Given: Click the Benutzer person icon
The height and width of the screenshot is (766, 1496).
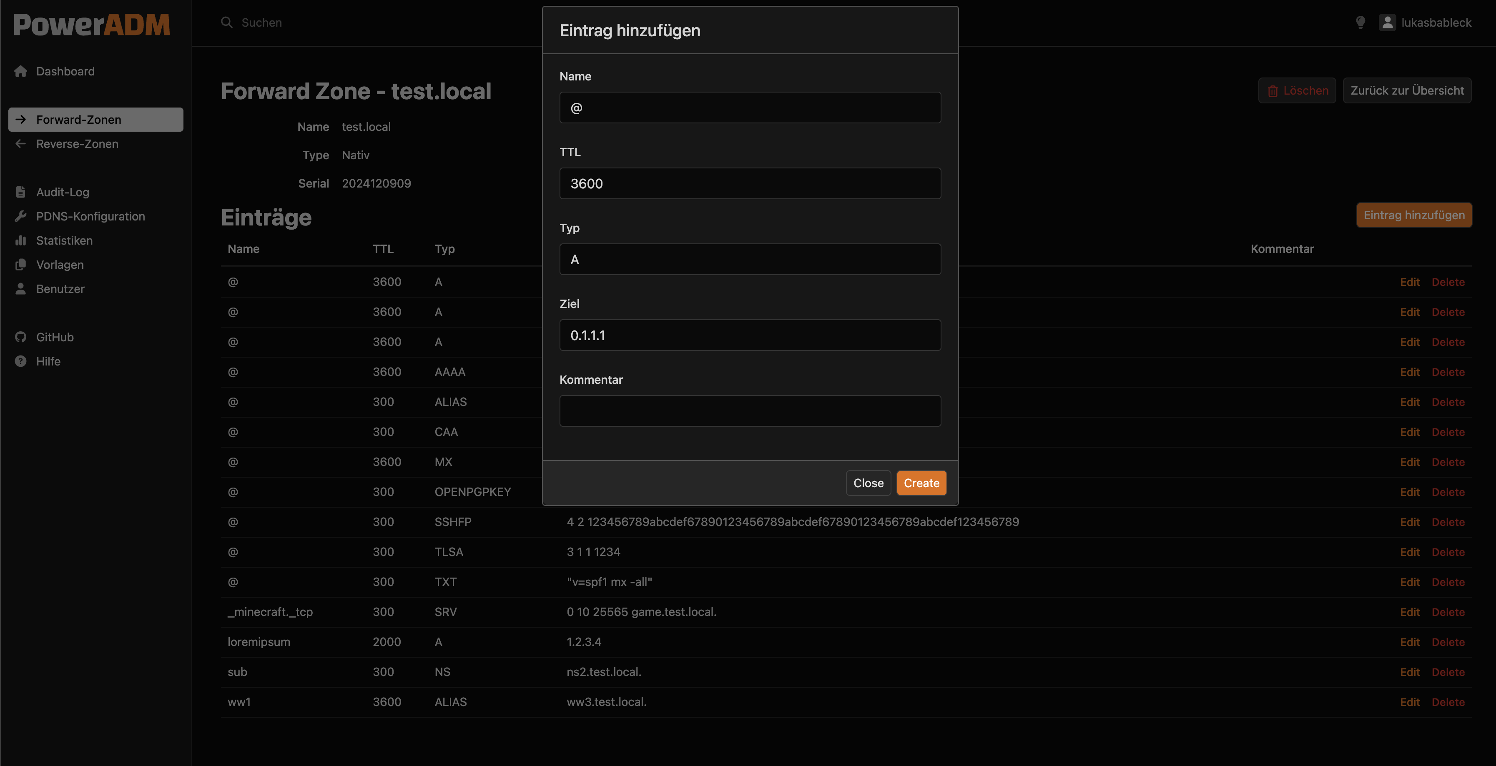Looking at the screenshot, I should click(21, 289).
